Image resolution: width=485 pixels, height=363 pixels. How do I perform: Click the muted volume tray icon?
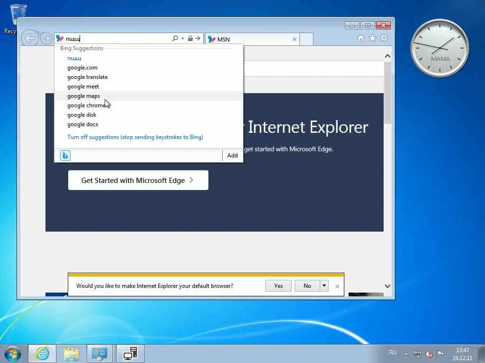pos(429,354)
